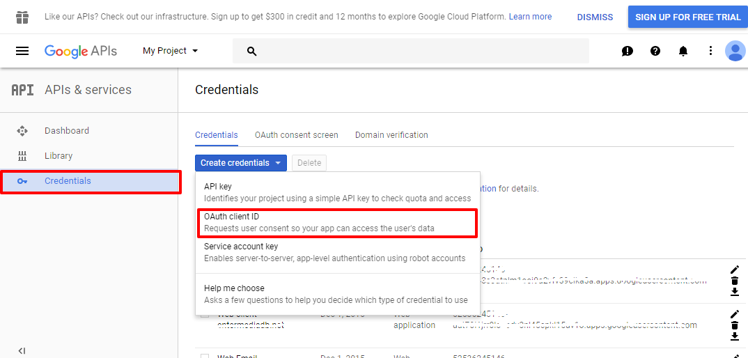Open the user account avatar
Viewport: 748px width, 358px height.
[x=735, y=51]
